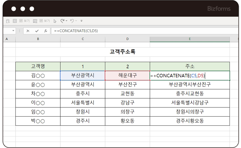This screenshot has height=148, width=241.
Task: Select the pointer cursor tool
Action: 55,21
